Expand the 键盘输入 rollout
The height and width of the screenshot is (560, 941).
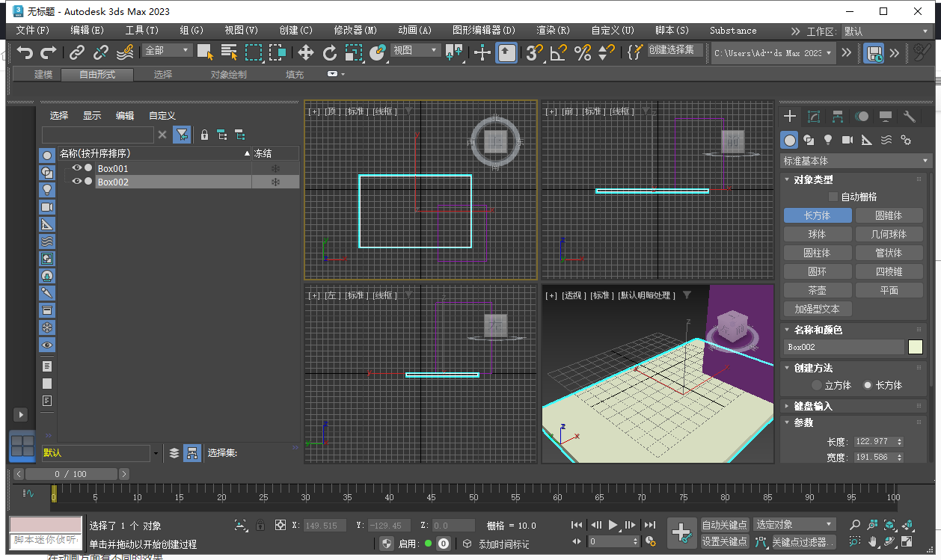pos(813,406)
